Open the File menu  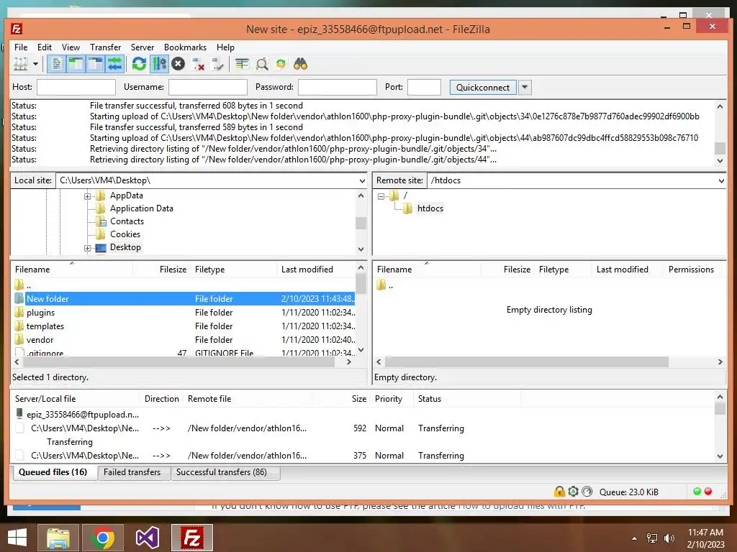click(x=21, y=47)
